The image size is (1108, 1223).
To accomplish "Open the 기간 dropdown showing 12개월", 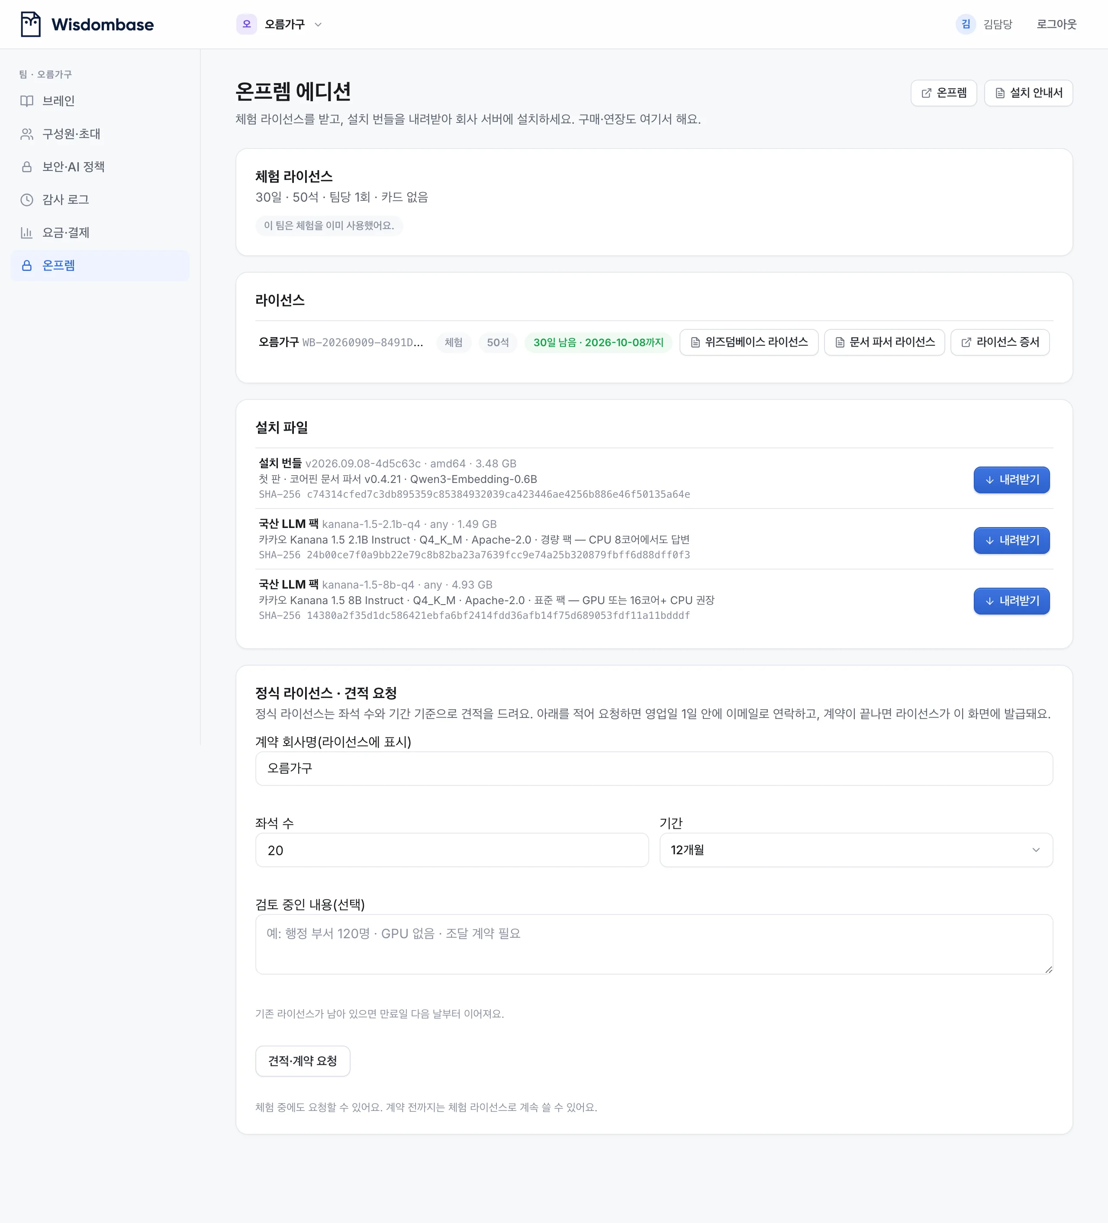I will (856, 850).
